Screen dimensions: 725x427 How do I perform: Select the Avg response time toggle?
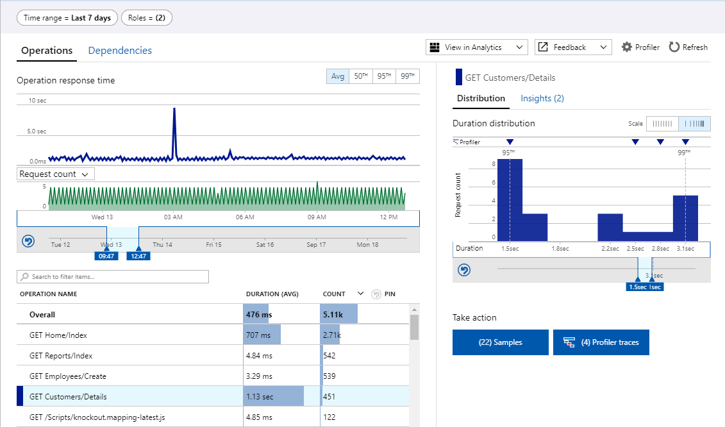(x=338, y=76)
